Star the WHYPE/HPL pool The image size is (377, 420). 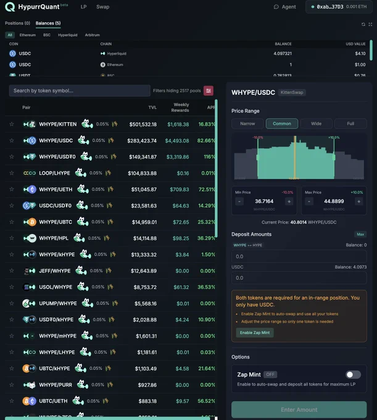pos(12,238)
